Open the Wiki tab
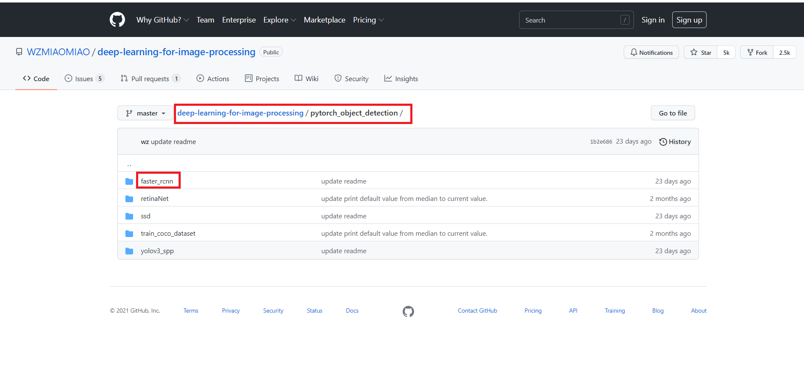 (307, 79)
